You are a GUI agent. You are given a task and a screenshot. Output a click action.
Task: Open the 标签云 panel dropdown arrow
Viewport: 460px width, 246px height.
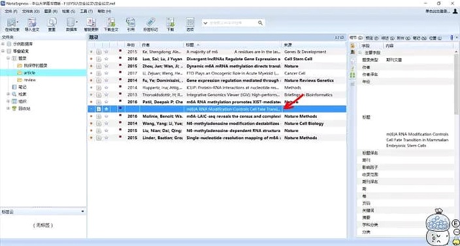83,211
